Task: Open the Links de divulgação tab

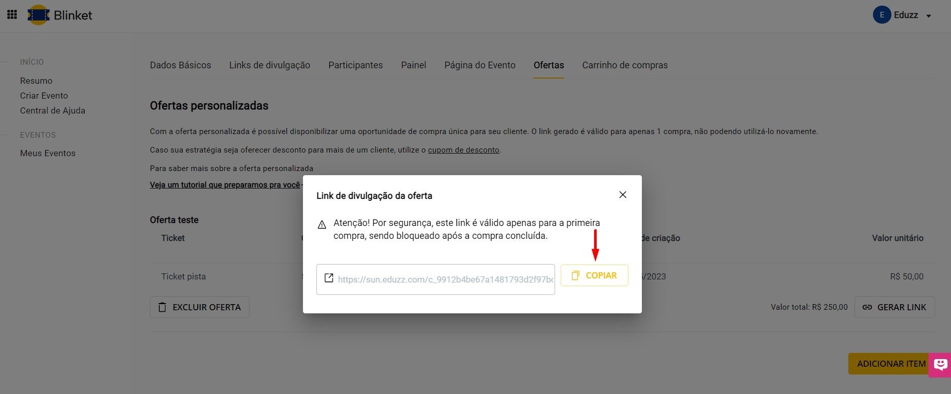Action: tap(270, 65)
